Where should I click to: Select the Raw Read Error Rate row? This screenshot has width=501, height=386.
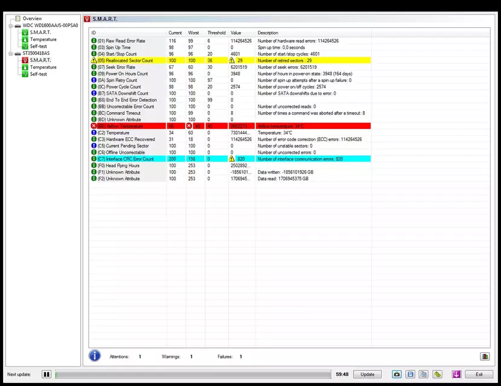click(231, 41)
